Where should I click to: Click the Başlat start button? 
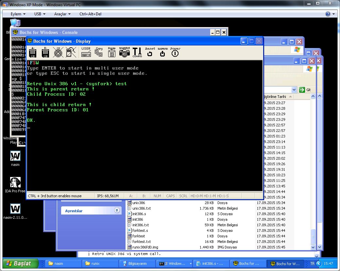pos(20,263)
